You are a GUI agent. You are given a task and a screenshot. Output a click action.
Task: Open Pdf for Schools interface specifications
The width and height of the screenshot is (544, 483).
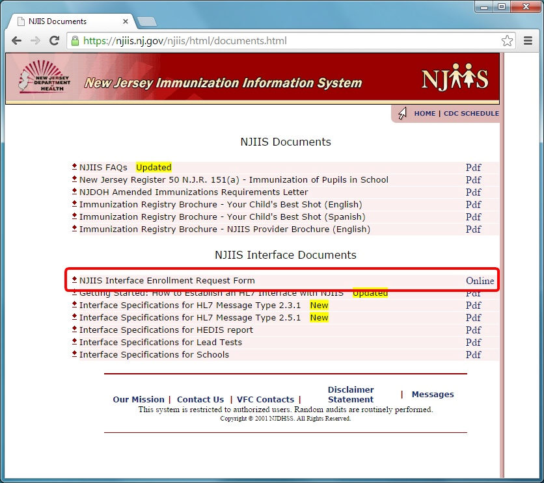tap(473, 355)
